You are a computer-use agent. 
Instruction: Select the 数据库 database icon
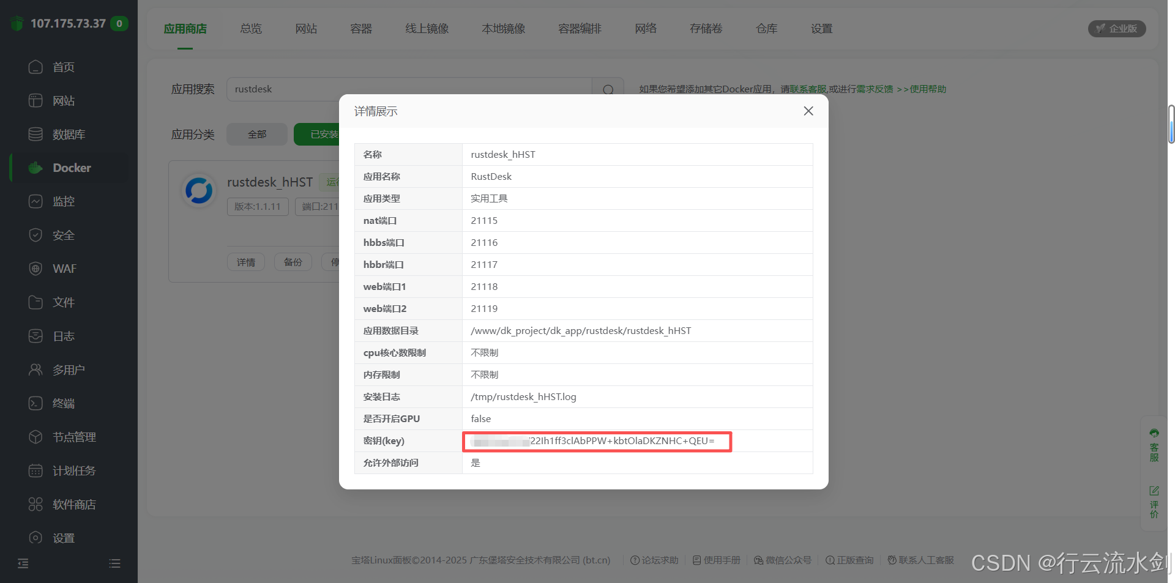pos(35,134)
